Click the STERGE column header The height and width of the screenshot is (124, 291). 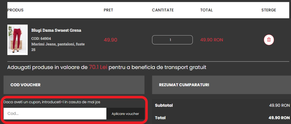[269, 10]
